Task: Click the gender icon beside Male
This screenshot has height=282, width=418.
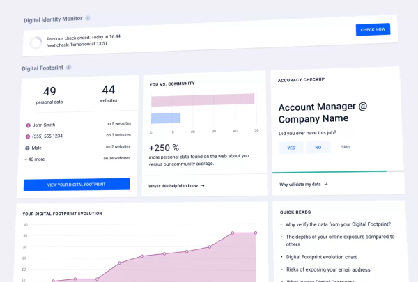Action: point(27,148)
